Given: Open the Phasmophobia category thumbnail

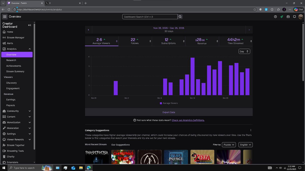Looking at the screenshot, I should click(x=97, y=157).
